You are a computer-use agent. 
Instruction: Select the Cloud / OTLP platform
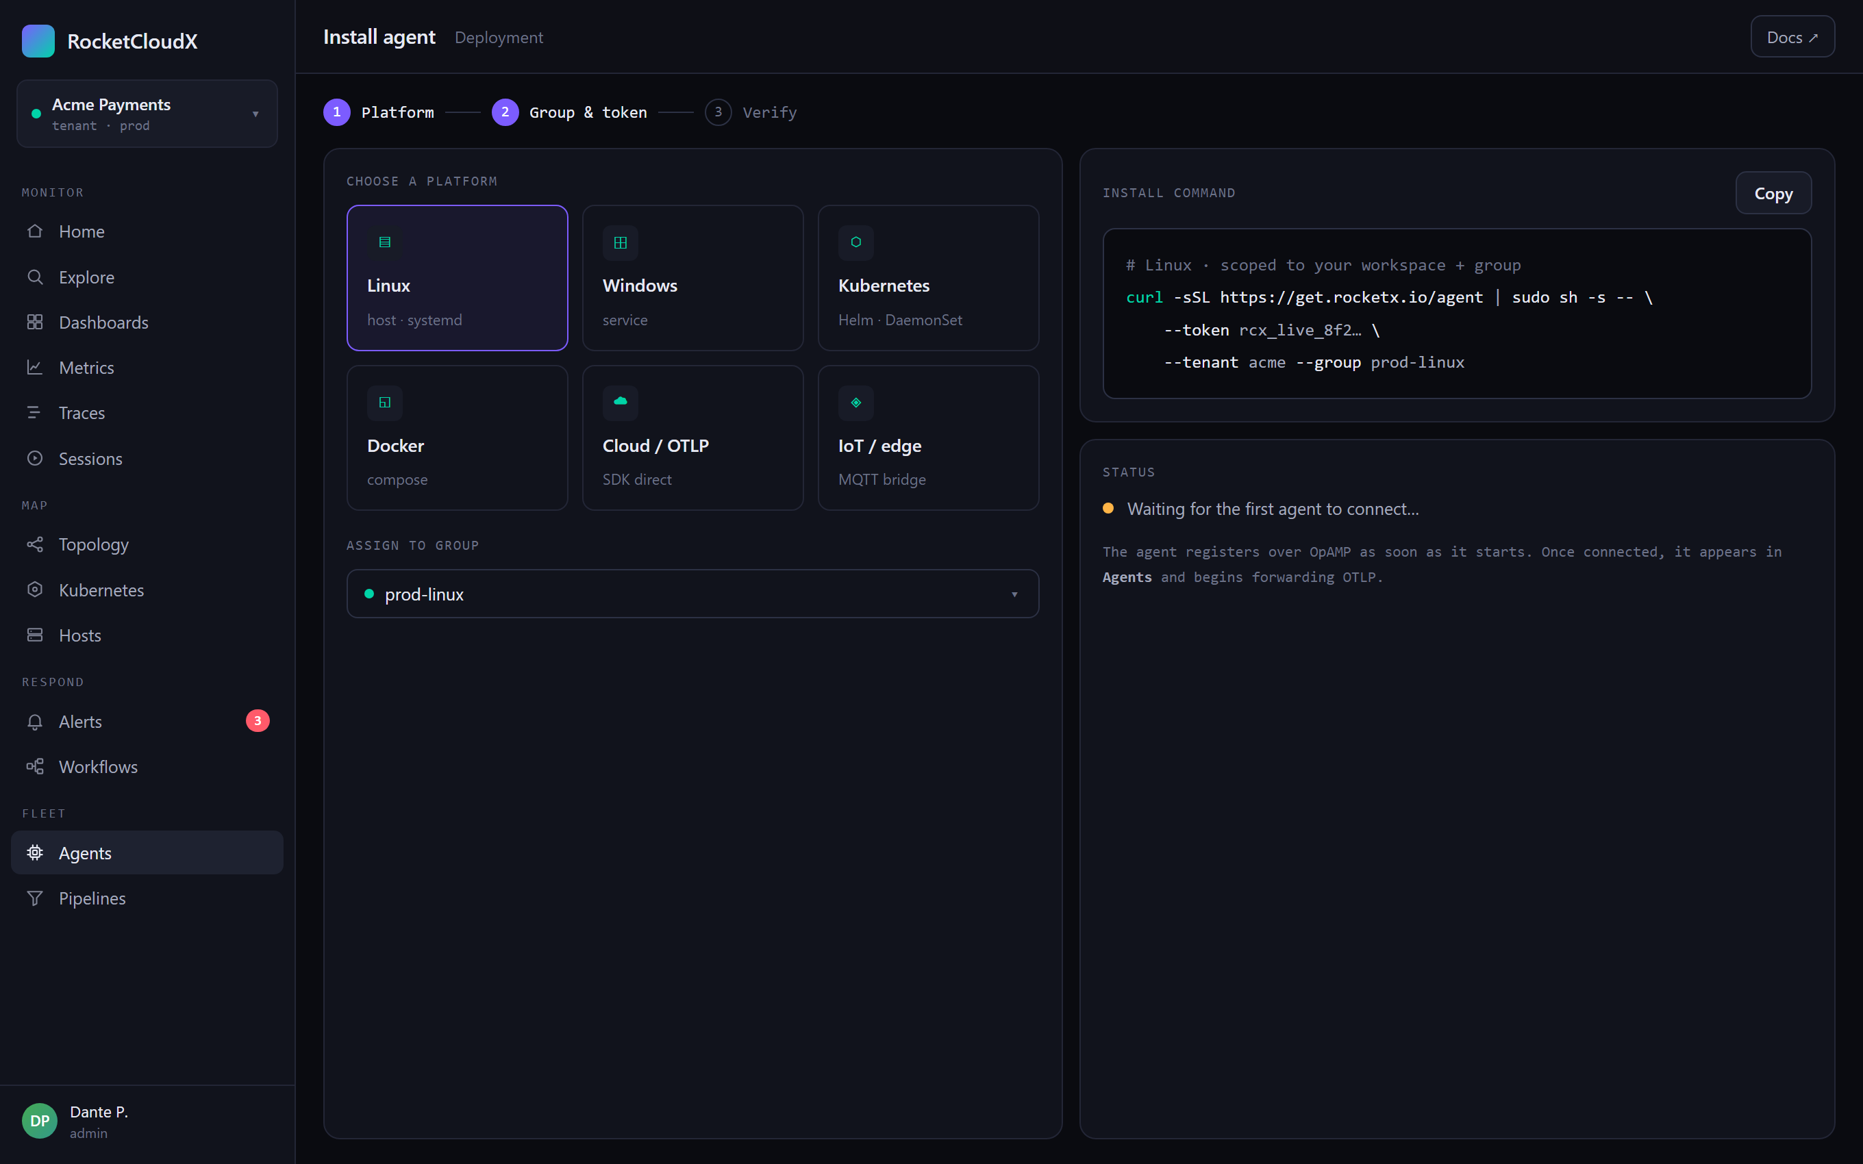point(693,438)
